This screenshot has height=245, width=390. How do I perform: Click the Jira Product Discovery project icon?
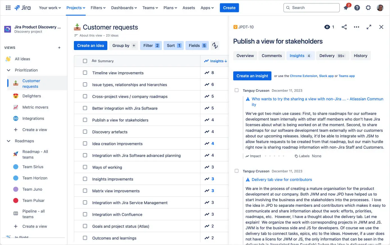click(8, 29)
